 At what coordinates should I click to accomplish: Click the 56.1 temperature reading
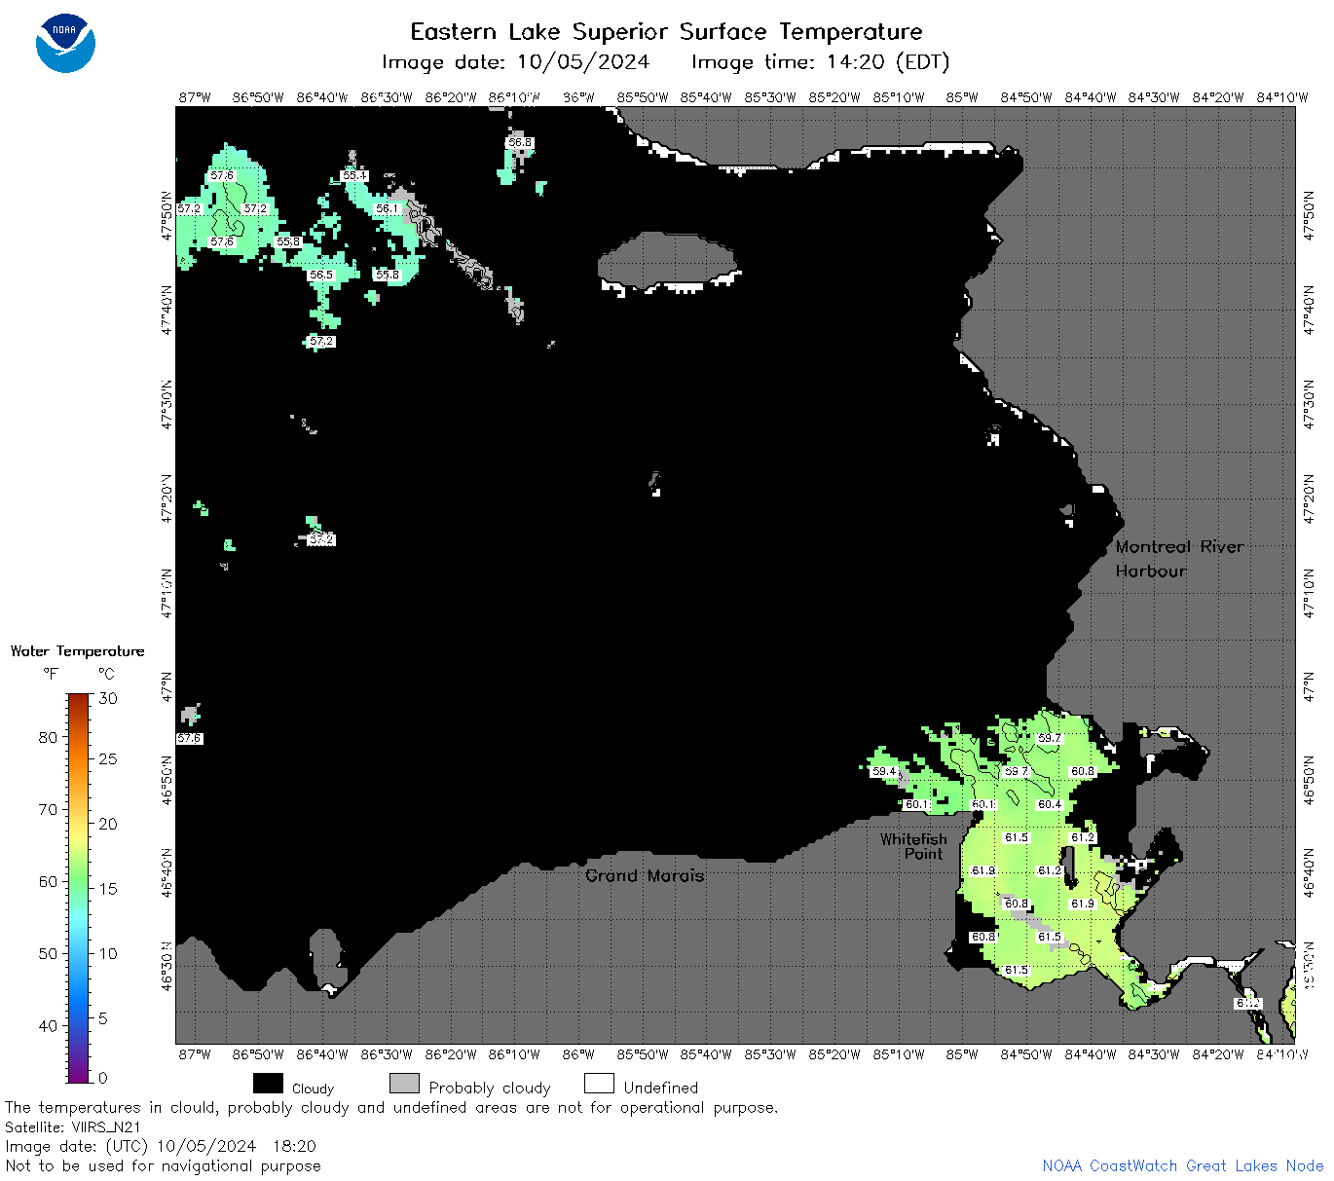(x=387, y=209)
